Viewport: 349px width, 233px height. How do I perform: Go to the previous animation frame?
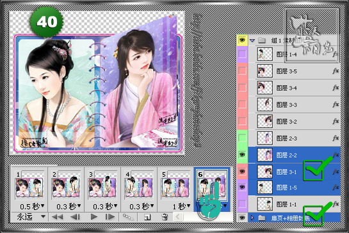[x=75, y=216]
